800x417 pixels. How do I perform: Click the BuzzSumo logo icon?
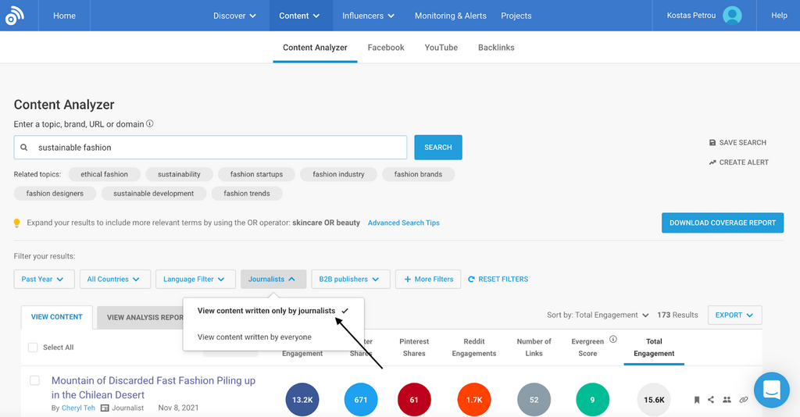pyautogui.click(x=15, y=16)
